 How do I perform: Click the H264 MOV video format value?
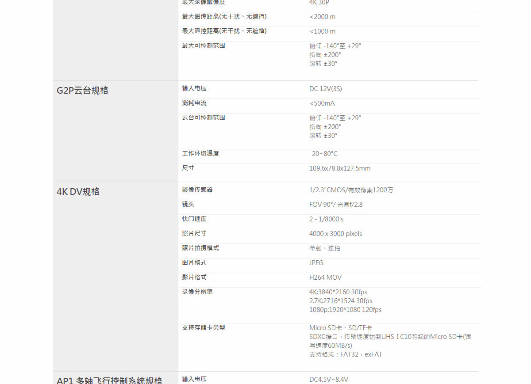point(325,278)
